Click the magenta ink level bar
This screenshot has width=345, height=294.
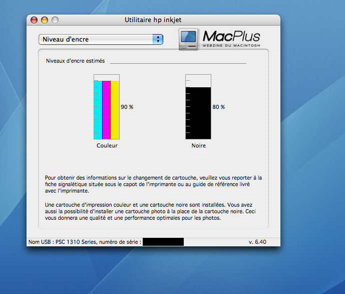tap(107, 110)
